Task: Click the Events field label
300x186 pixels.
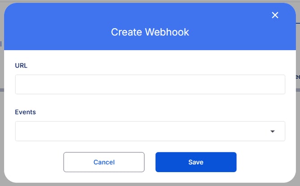Action: (x=25, y=112)
